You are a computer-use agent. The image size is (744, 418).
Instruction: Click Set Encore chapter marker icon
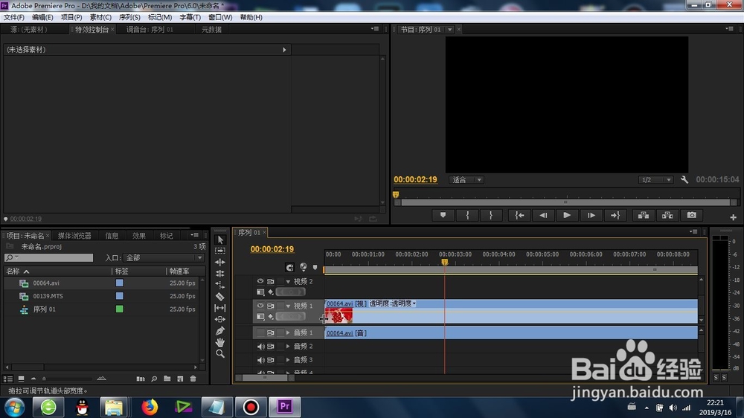304,267
